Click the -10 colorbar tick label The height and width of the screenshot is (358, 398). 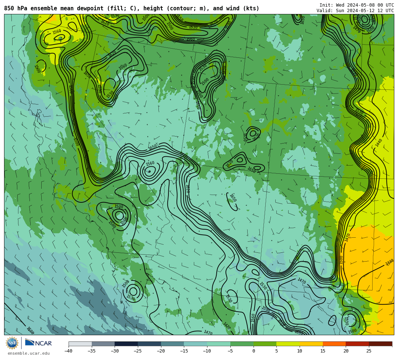pyautogui.click(x=207, y=351)
